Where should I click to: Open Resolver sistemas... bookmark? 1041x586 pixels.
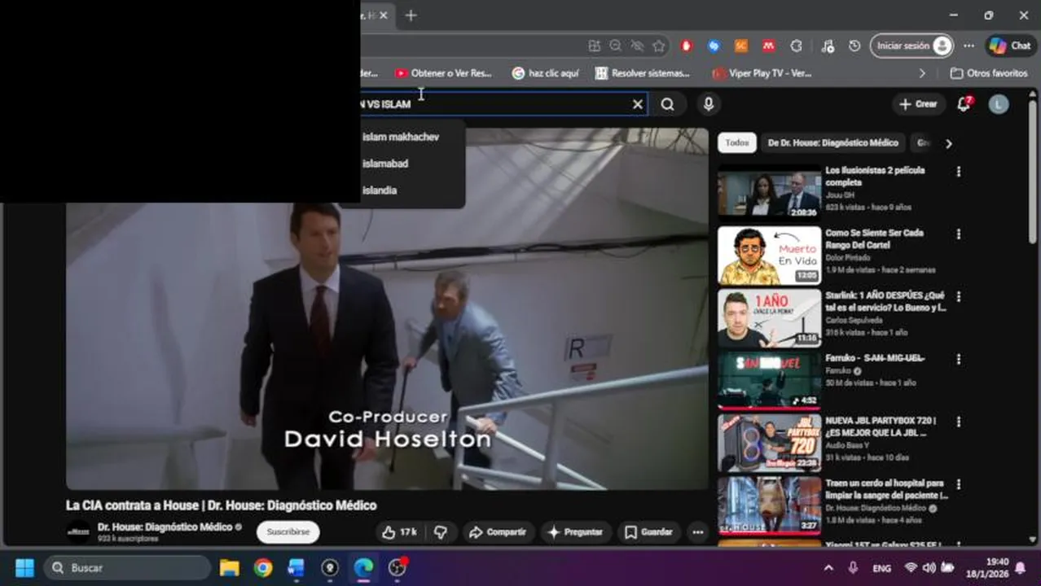pos(643,73)
